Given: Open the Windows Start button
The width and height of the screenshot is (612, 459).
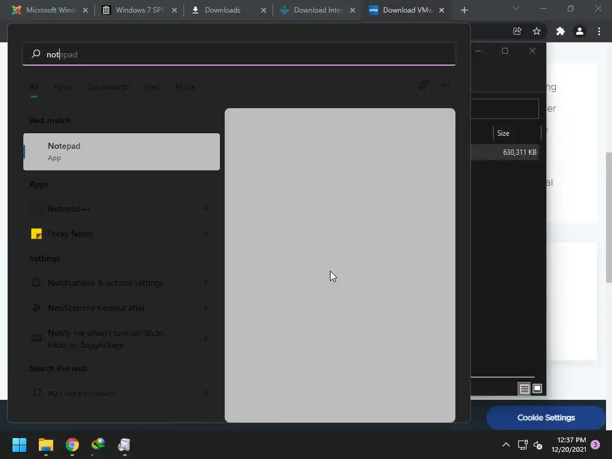Looking at the screenshot, I should (x=19, y=445).
